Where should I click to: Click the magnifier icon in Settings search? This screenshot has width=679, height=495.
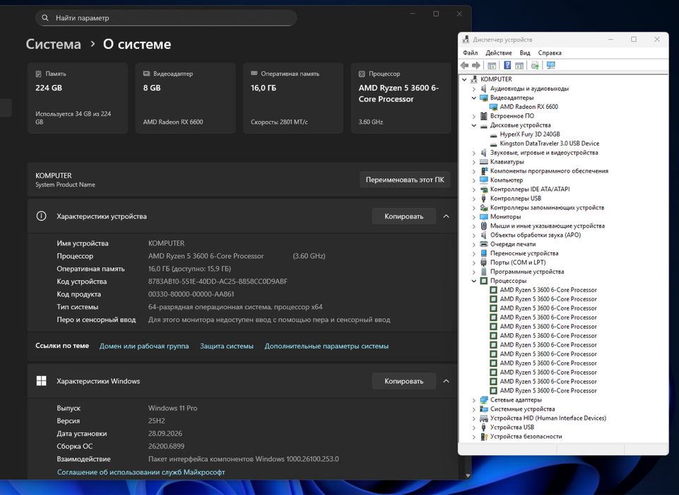click(45, 18)
